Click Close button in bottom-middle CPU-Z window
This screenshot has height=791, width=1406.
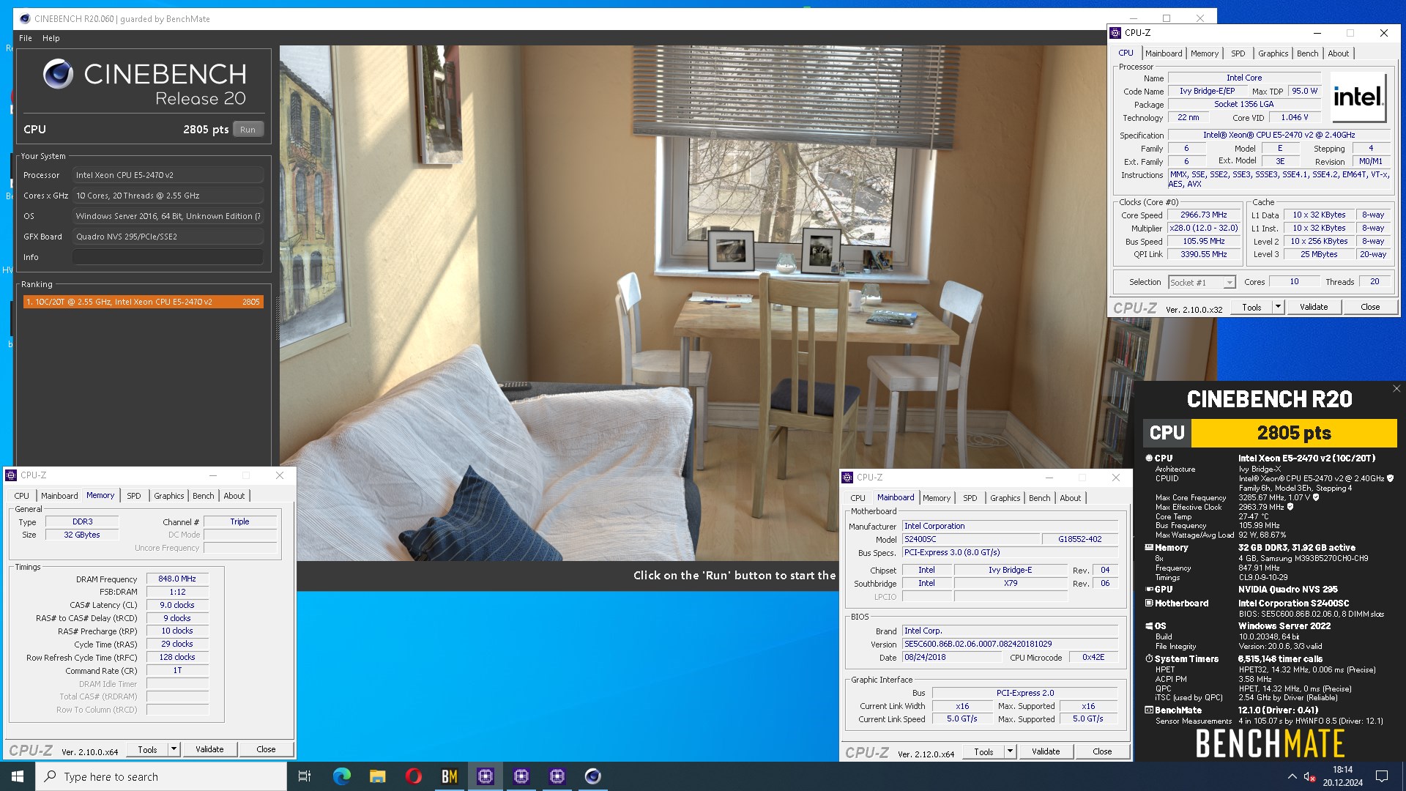tap(1102, 752)
